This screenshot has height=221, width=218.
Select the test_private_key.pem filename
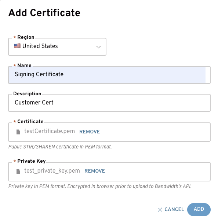pos(52,171)
